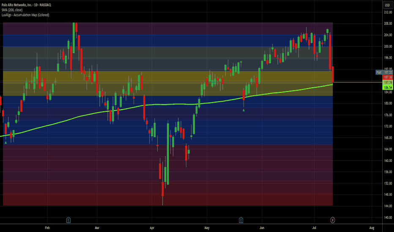Click the 176.00 price axis label
The image size is (394, 232).
pyautogui.click(x=388, y=115)
